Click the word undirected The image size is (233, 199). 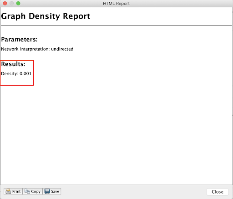pyautogui.click(x=62, y=49)
